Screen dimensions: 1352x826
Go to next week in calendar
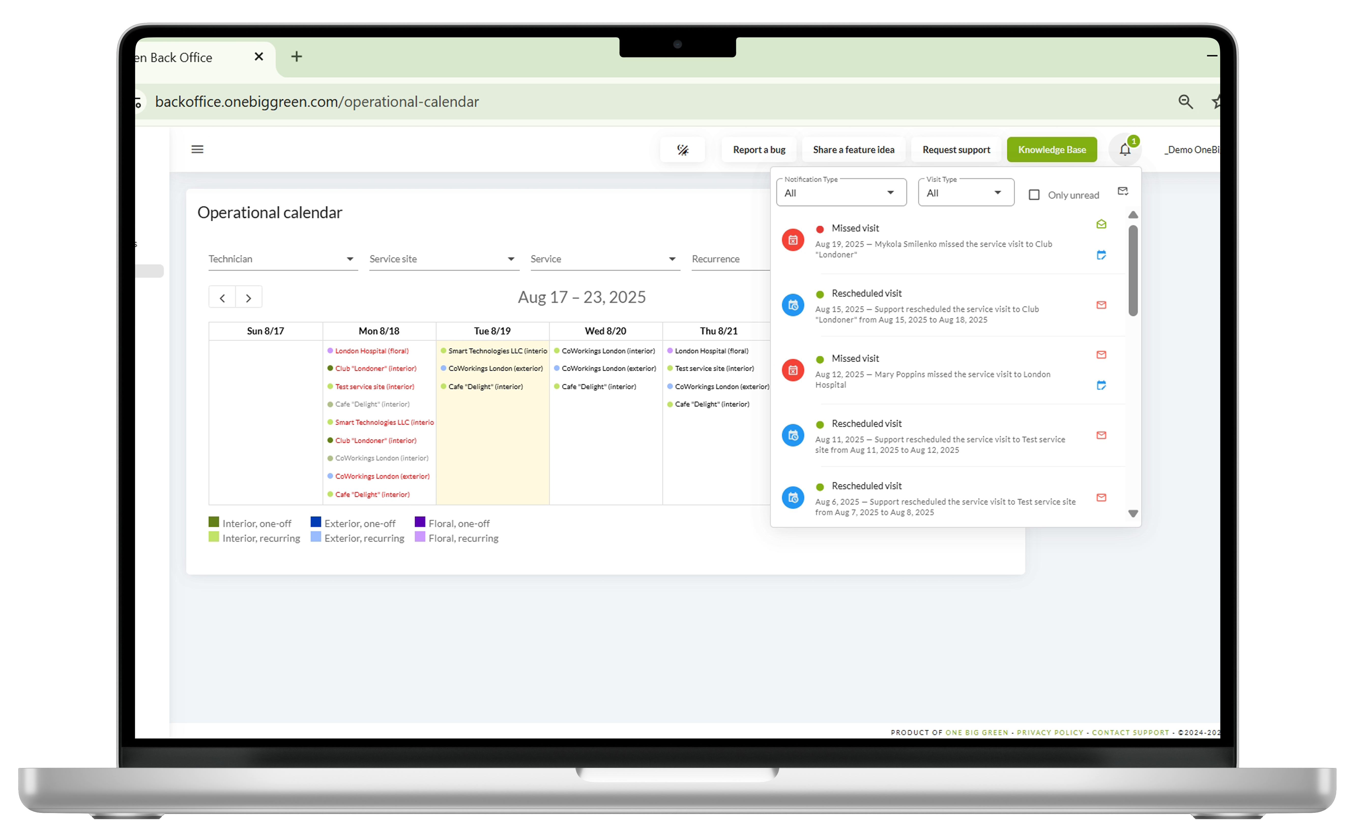pyautogui.click(x=249, y=297)
